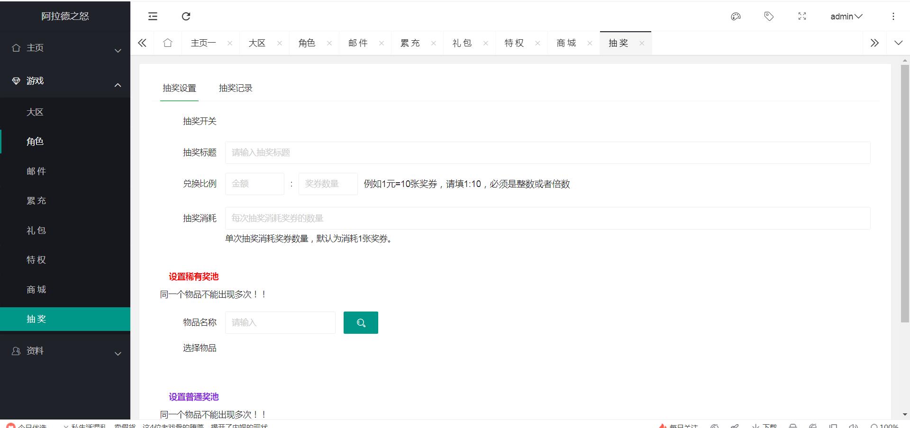
Task: Open the vertical three-dot more menu
Action: click(x=893, y=17)
